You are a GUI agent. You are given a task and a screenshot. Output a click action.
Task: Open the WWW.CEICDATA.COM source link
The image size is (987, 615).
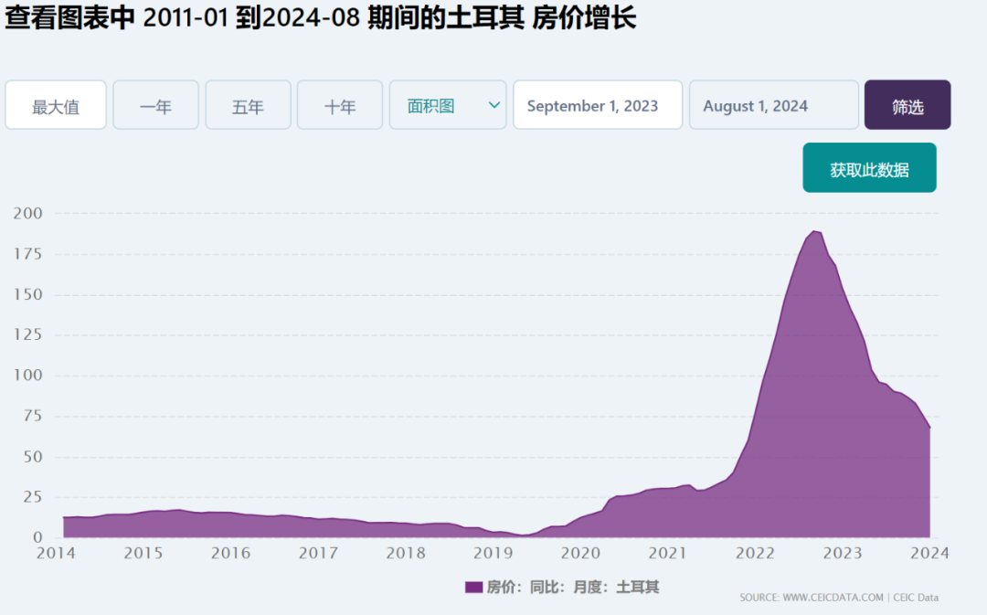(833, 598)
